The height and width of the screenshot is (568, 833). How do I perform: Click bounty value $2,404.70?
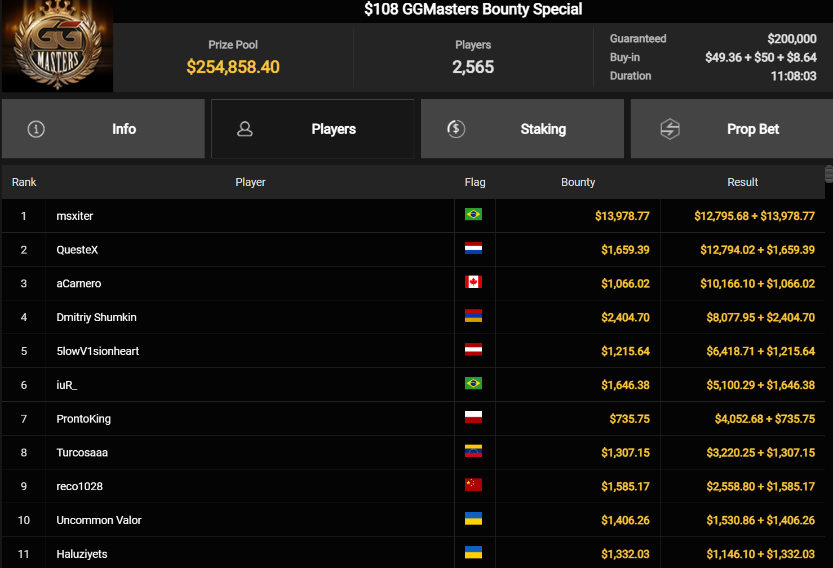click(x=625, y=317)
